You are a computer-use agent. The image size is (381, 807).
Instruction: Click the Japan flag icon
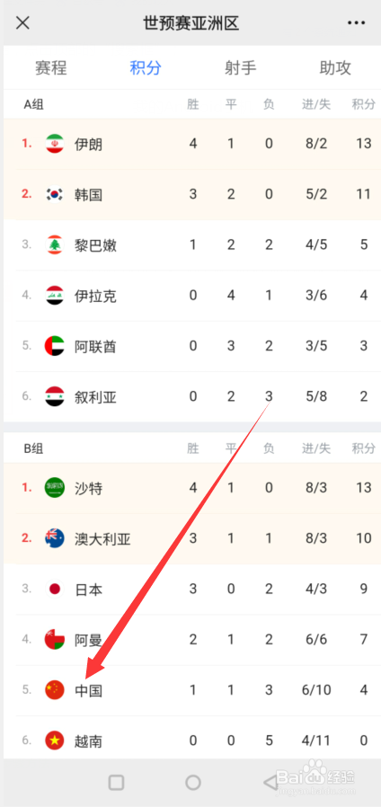coord(55,589)
